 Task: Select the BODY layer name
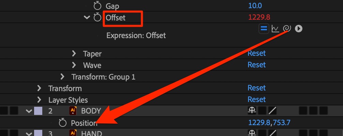[91, 111]
